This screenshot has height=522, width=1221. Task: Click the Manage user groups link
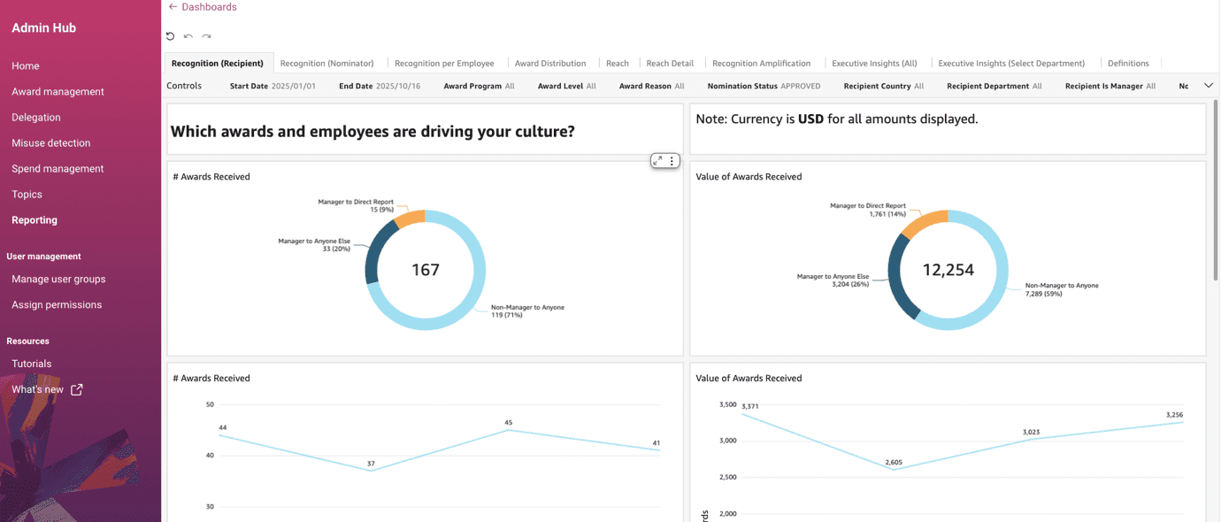click(x=58, y=279)
